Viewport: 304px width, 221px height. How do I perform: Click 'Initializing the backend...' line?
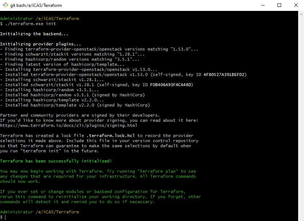pyautogui.click(x=34, y=34)
